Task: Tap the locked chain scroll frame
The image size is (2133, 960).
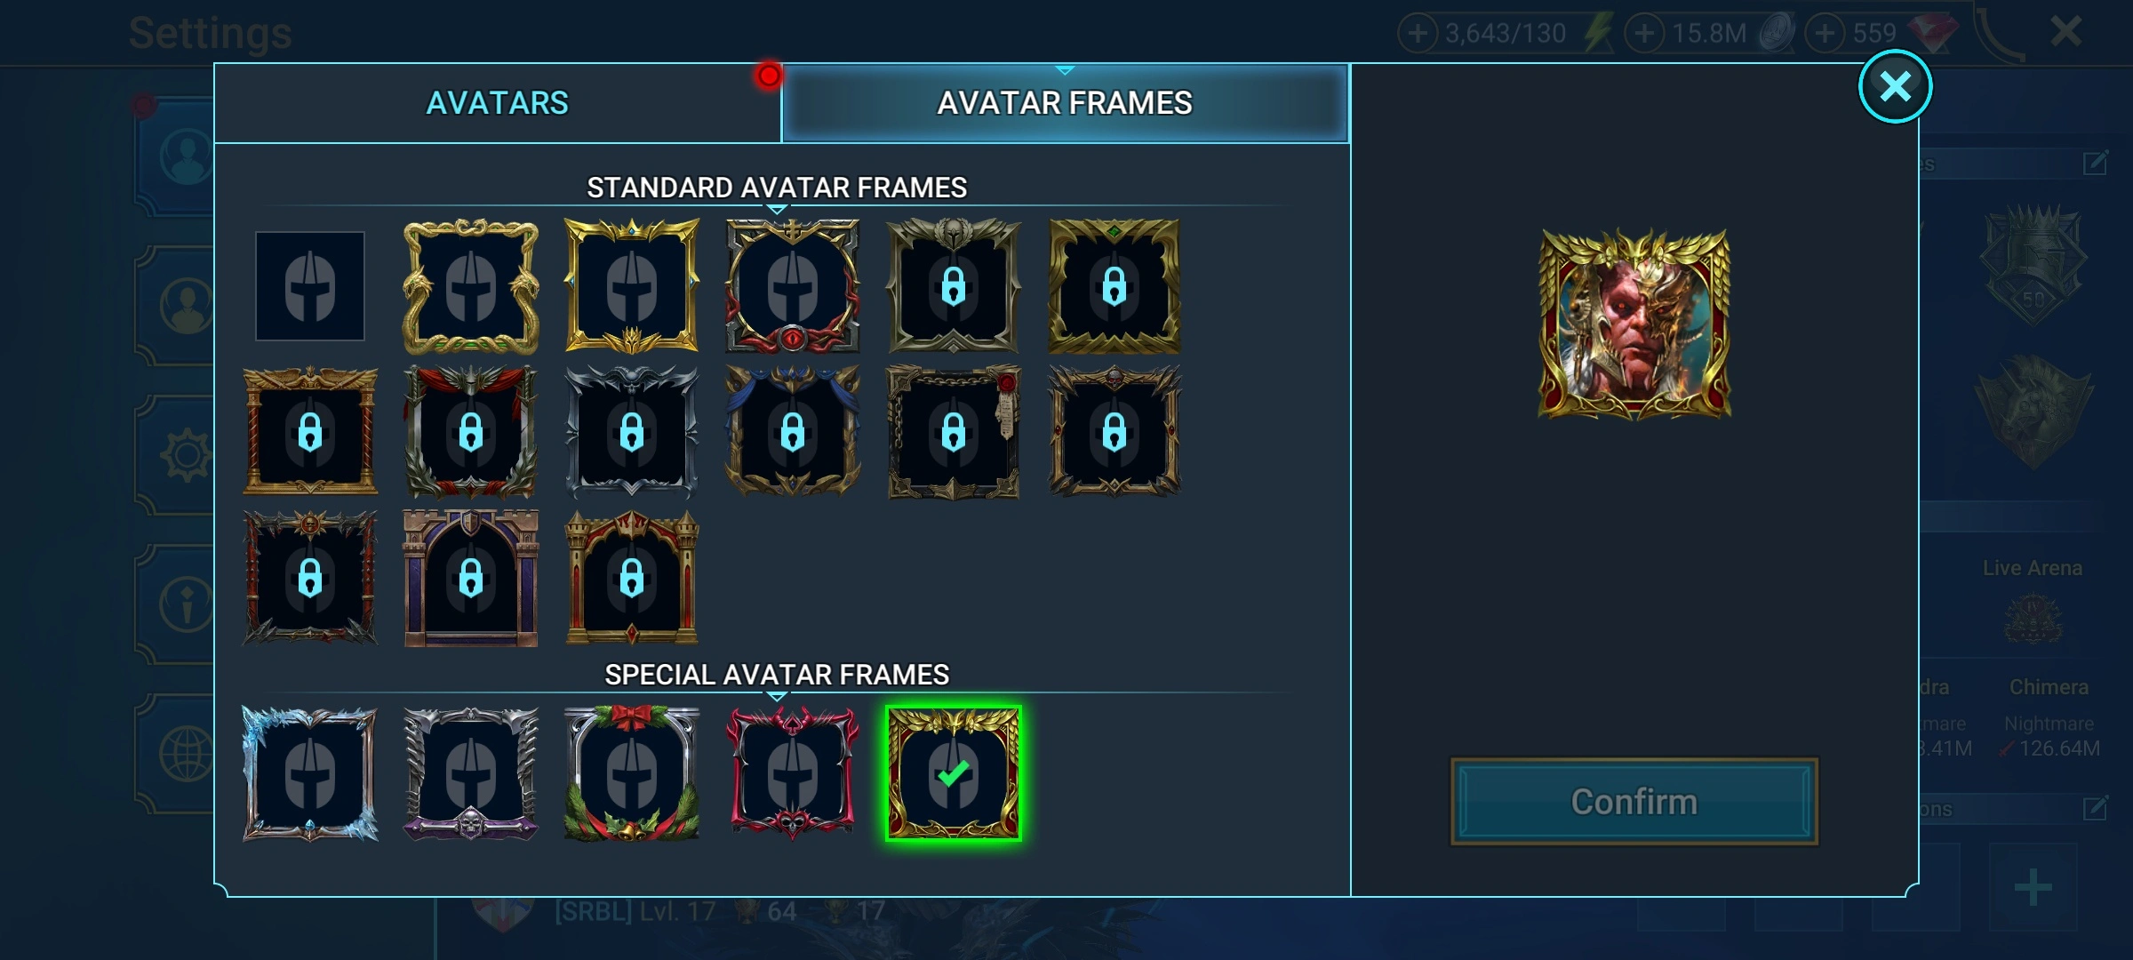Action: click(x=954, y=432)
